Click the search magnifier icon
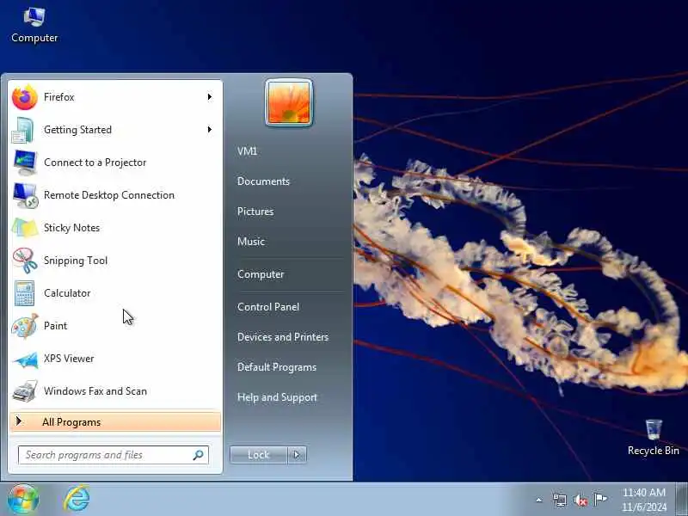 (x=199, y=455)
